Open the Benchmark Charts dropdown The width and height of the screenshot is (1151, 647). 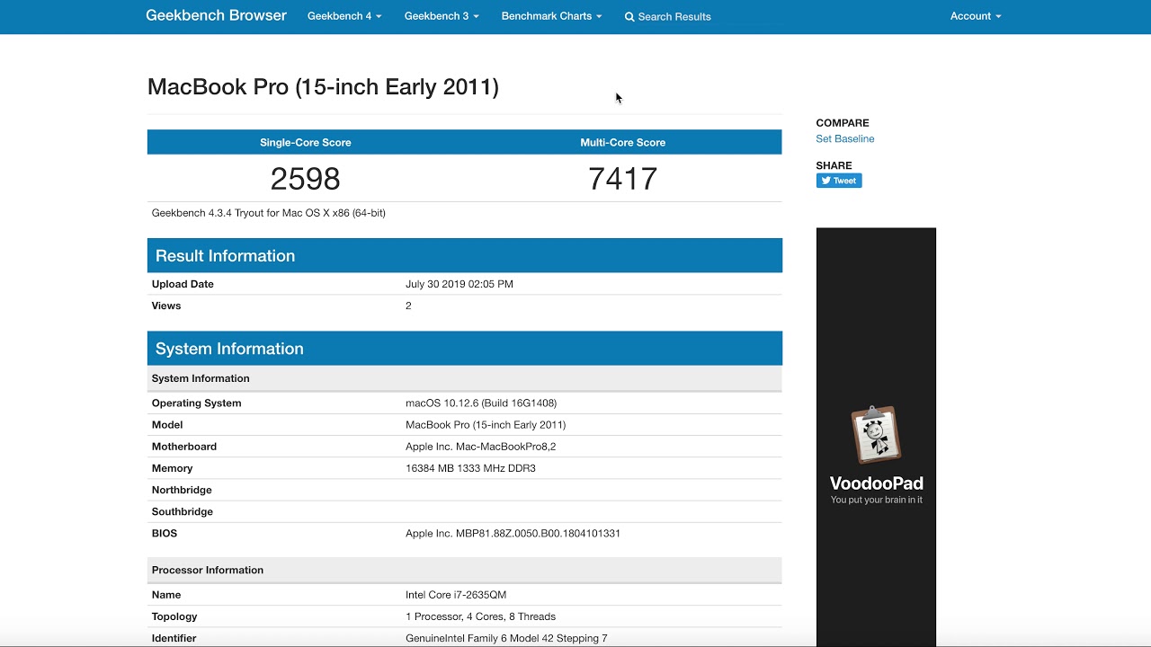(x=551, y=16)
